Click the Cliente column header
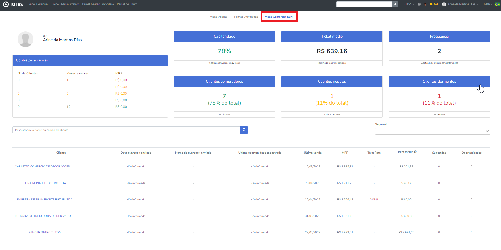Image resolution: width=501 pixels, height=250 pixels. pyautogui.click(x=61, y=153)
